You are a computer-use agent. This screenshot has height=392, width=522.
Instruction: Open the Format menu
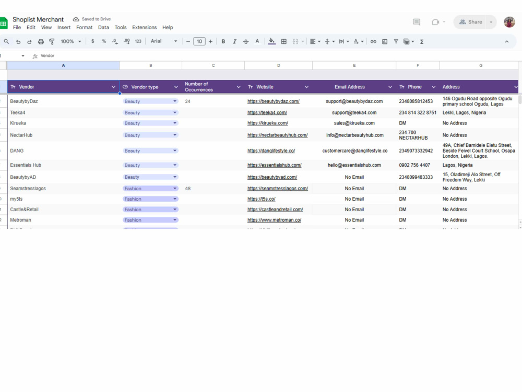84,27
